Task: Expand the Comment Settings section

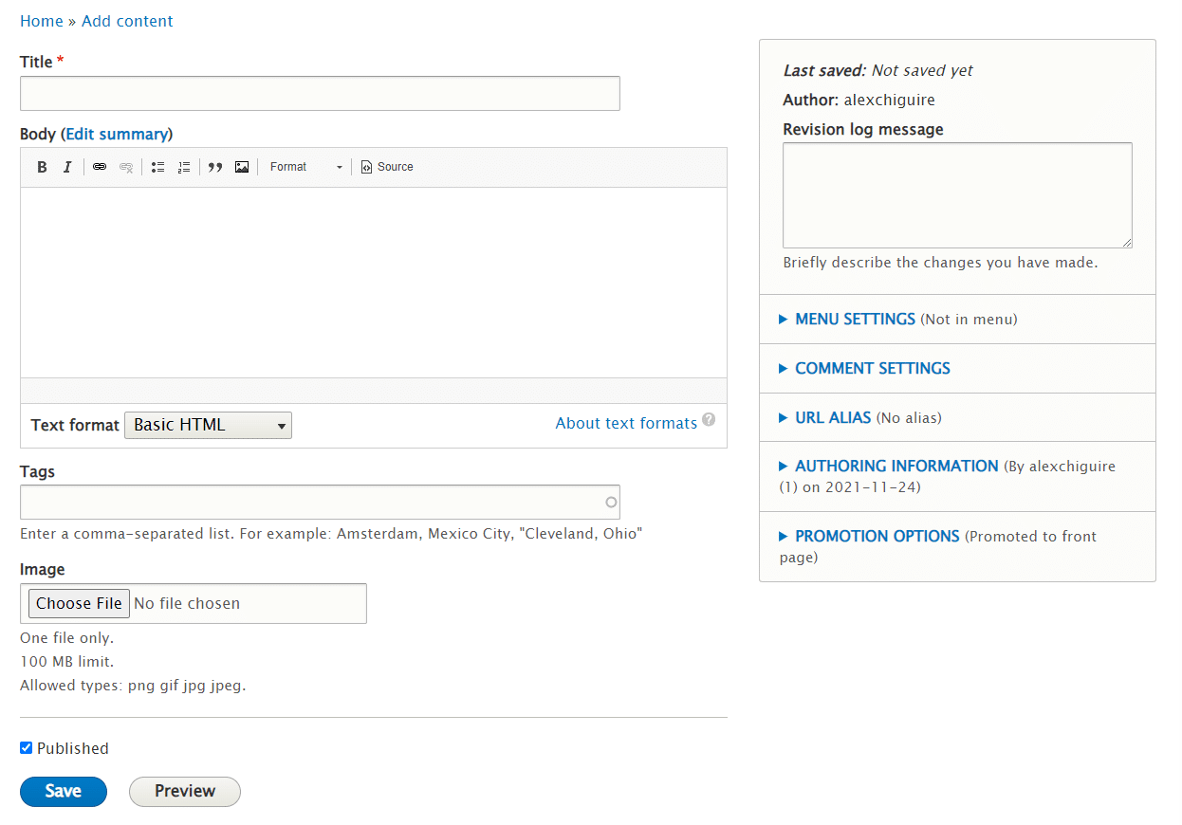Action: tap(872, 368)
